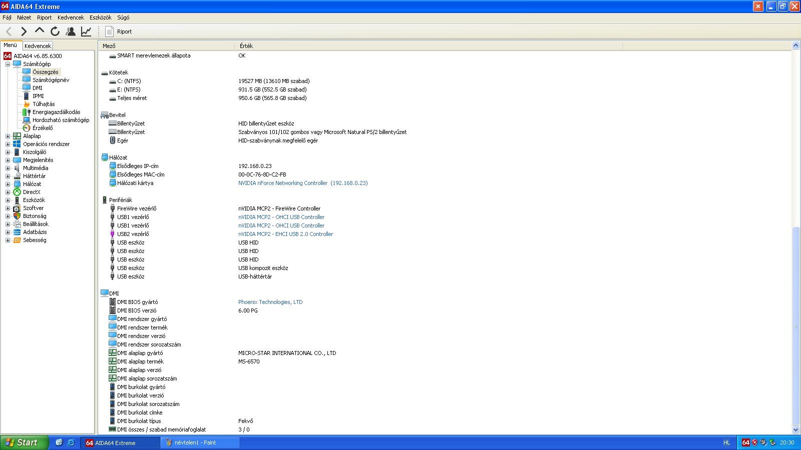Click the Riport toolbar button
The width and height of the screenshot is (801, 450).
(119, 31)
